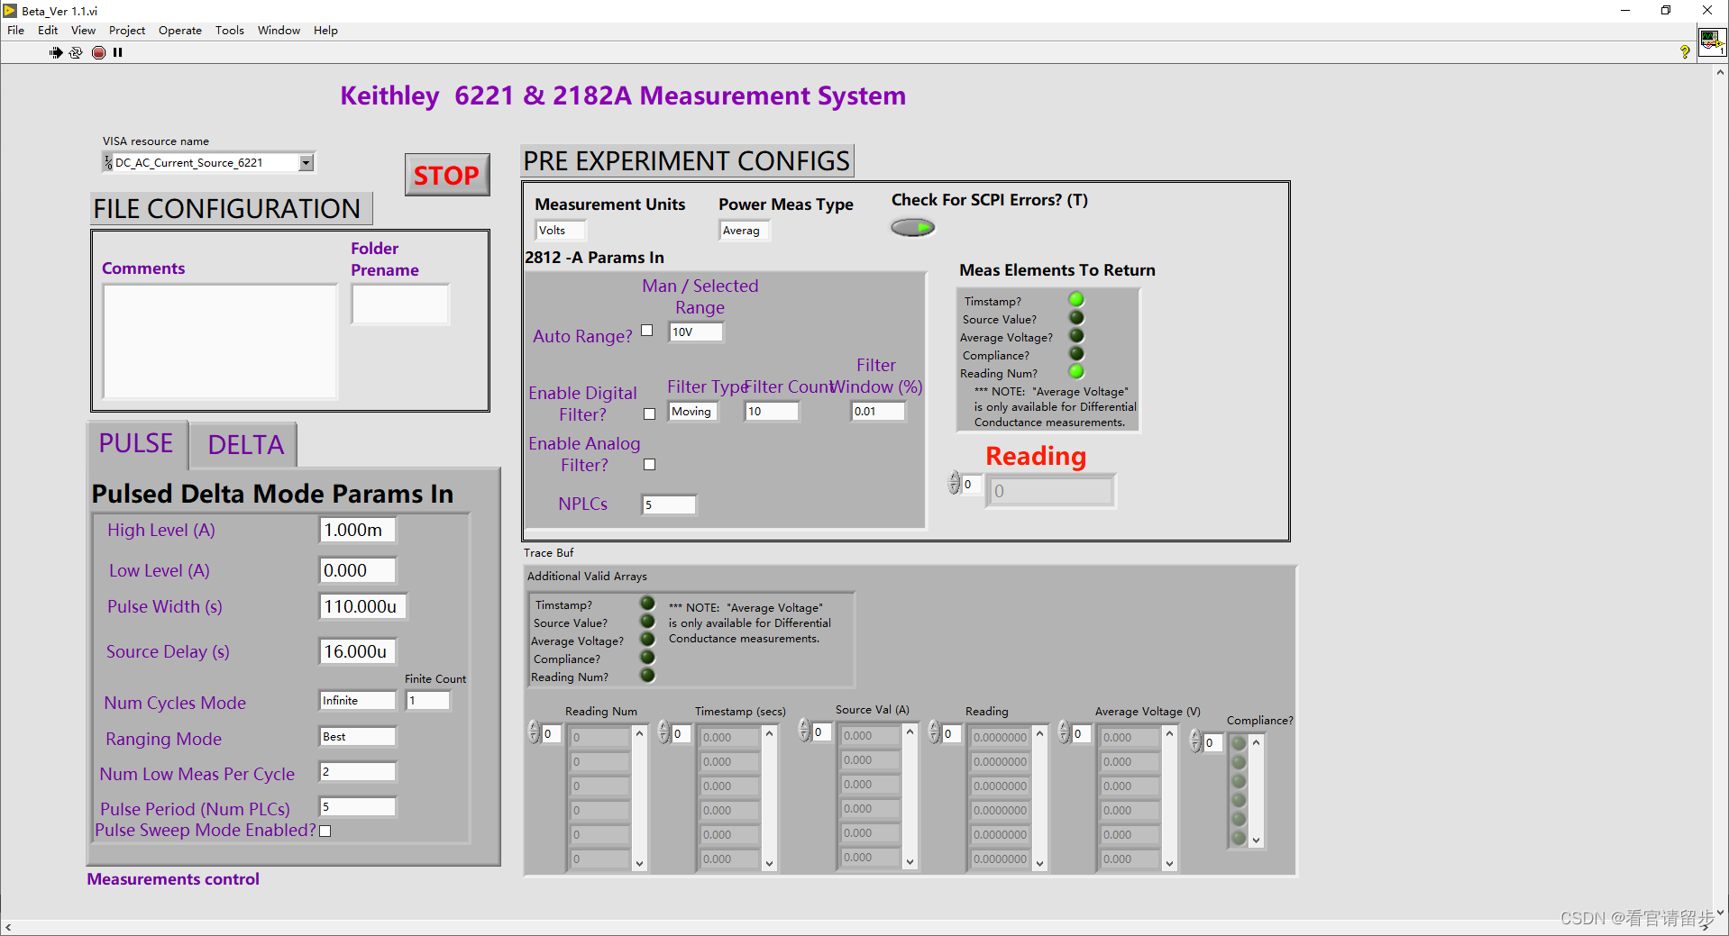Toggle Reading Num? LED in Additional Valid Arrays

point(647,675)
